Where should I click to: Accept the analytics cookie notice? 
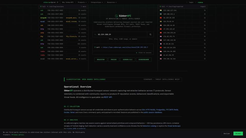(238, 133)
